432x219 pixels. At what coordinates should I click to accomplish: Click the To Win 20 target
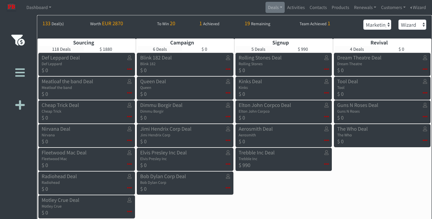click(x=166, y=24)
